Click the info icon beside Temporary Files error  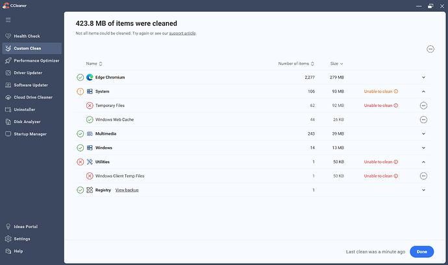396,106
